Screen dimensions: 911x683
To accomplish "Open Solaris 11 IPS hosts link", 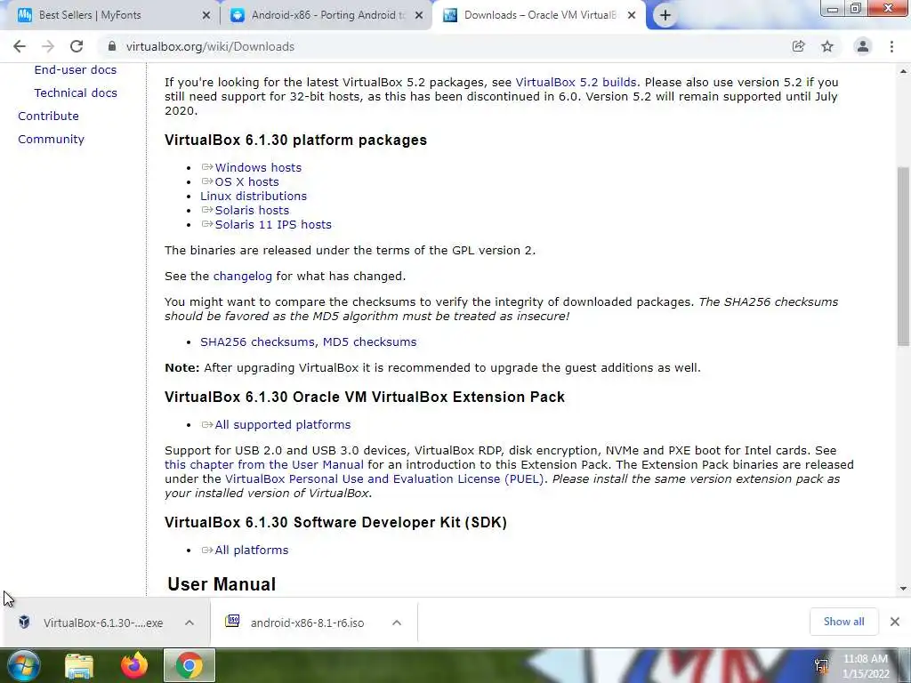I will pyautogui.click(x=273, y=225).
